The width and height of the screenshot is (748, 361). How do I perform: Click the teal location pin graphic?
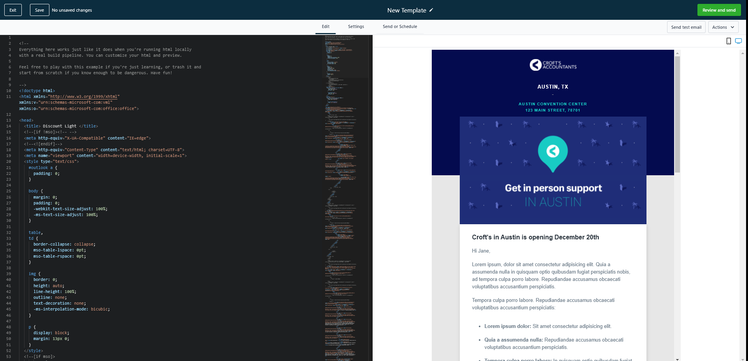[x=553, y=154]
